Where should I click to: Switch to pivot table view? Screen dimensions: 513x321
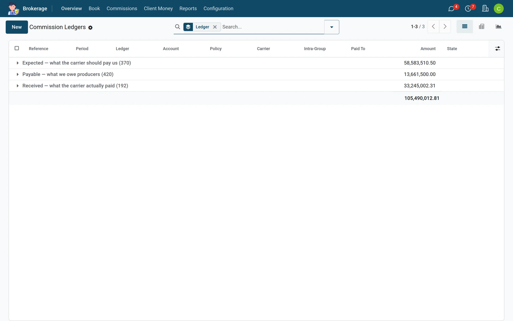[481, 26]
